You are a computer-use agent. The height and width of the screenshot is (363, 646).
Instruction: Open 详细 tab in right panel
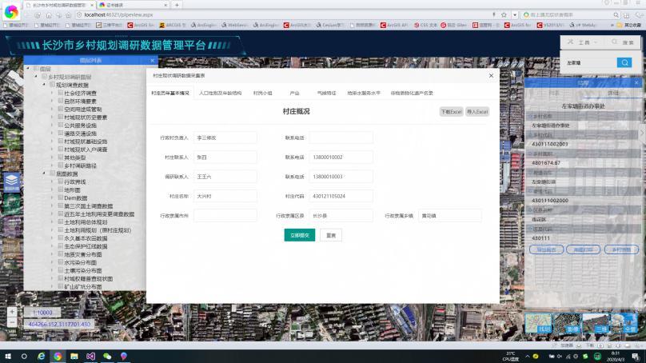tap(612, 93)
